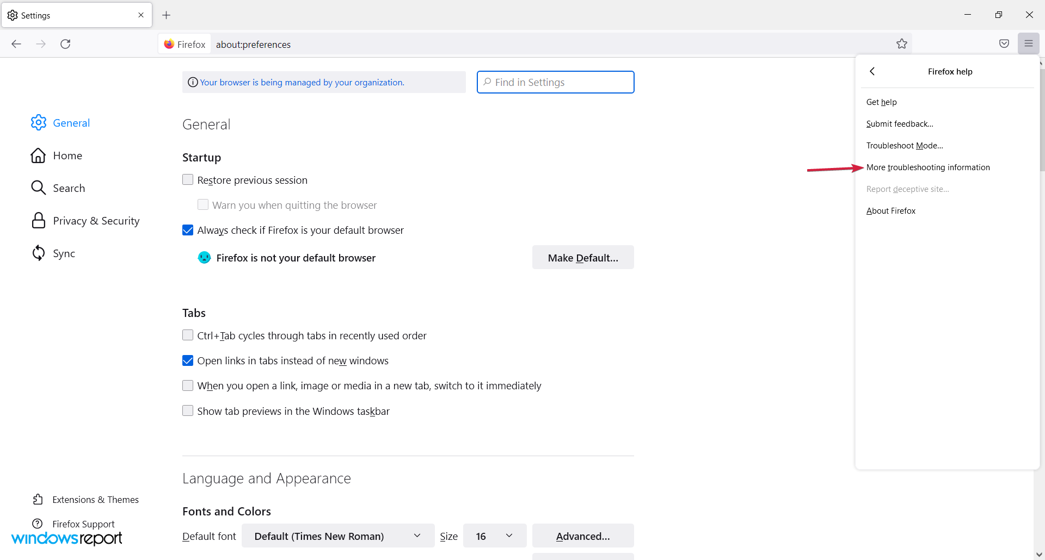Click the Fonts and Colors heading
Viewport: 1045px width, 560px height.
pos(226,512)
